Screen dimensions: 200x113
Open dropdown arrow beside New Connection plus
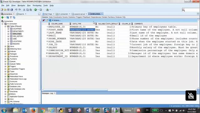(x=5, y=18)
